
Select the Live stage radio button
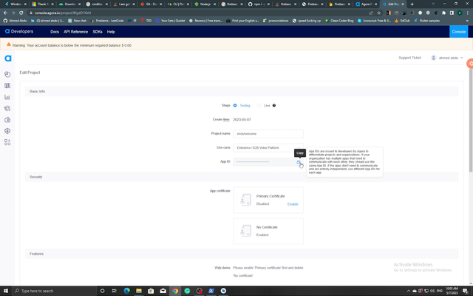pyautogui.click(x=259, y=105)
